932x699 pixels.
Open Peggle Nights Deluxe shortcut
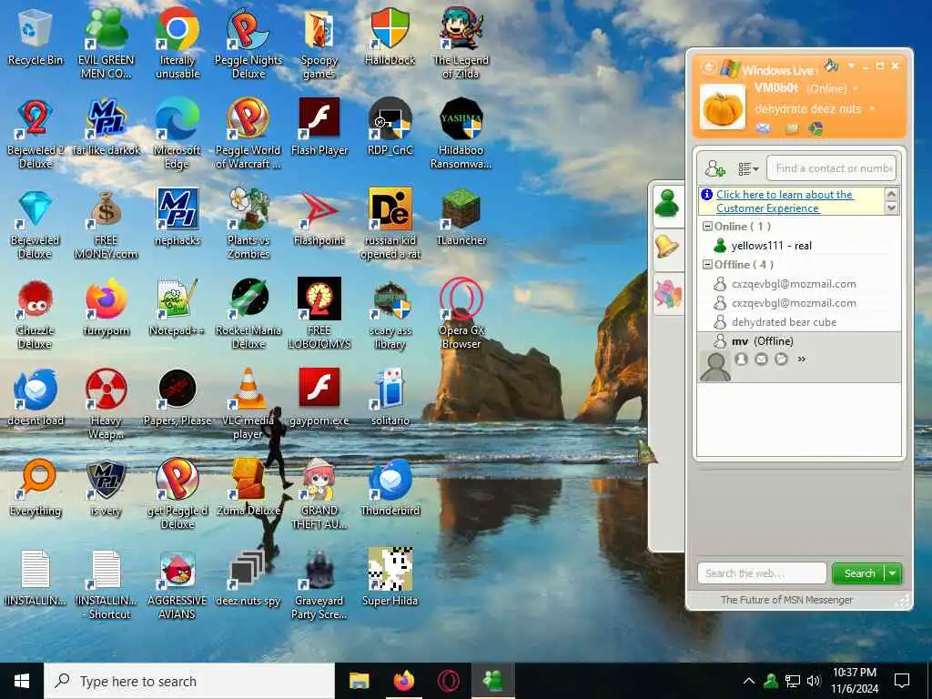coord(248,44)
